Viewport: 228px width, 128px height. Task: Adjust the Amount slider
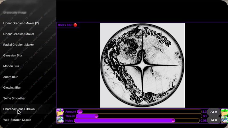coord(139,112)
